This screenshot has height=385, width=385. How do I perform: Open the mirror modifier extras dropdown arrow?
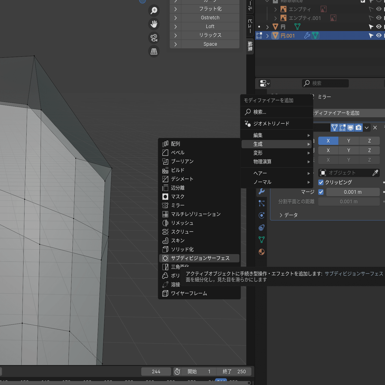(367, 128)
